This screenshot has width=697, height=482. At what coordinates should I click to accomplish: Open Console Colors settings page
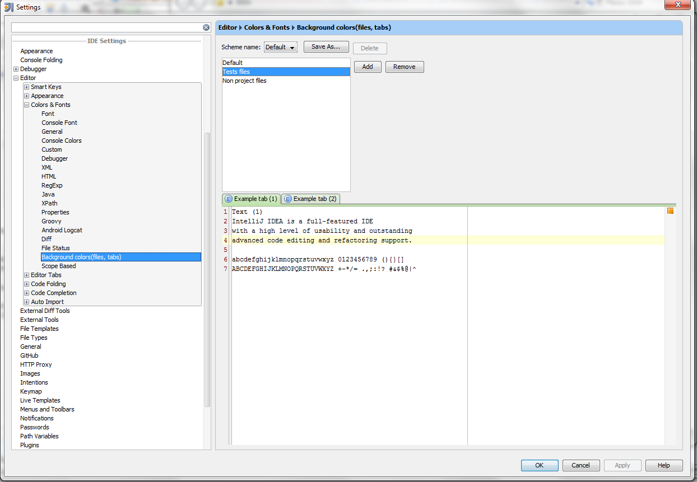coord(62,141)
